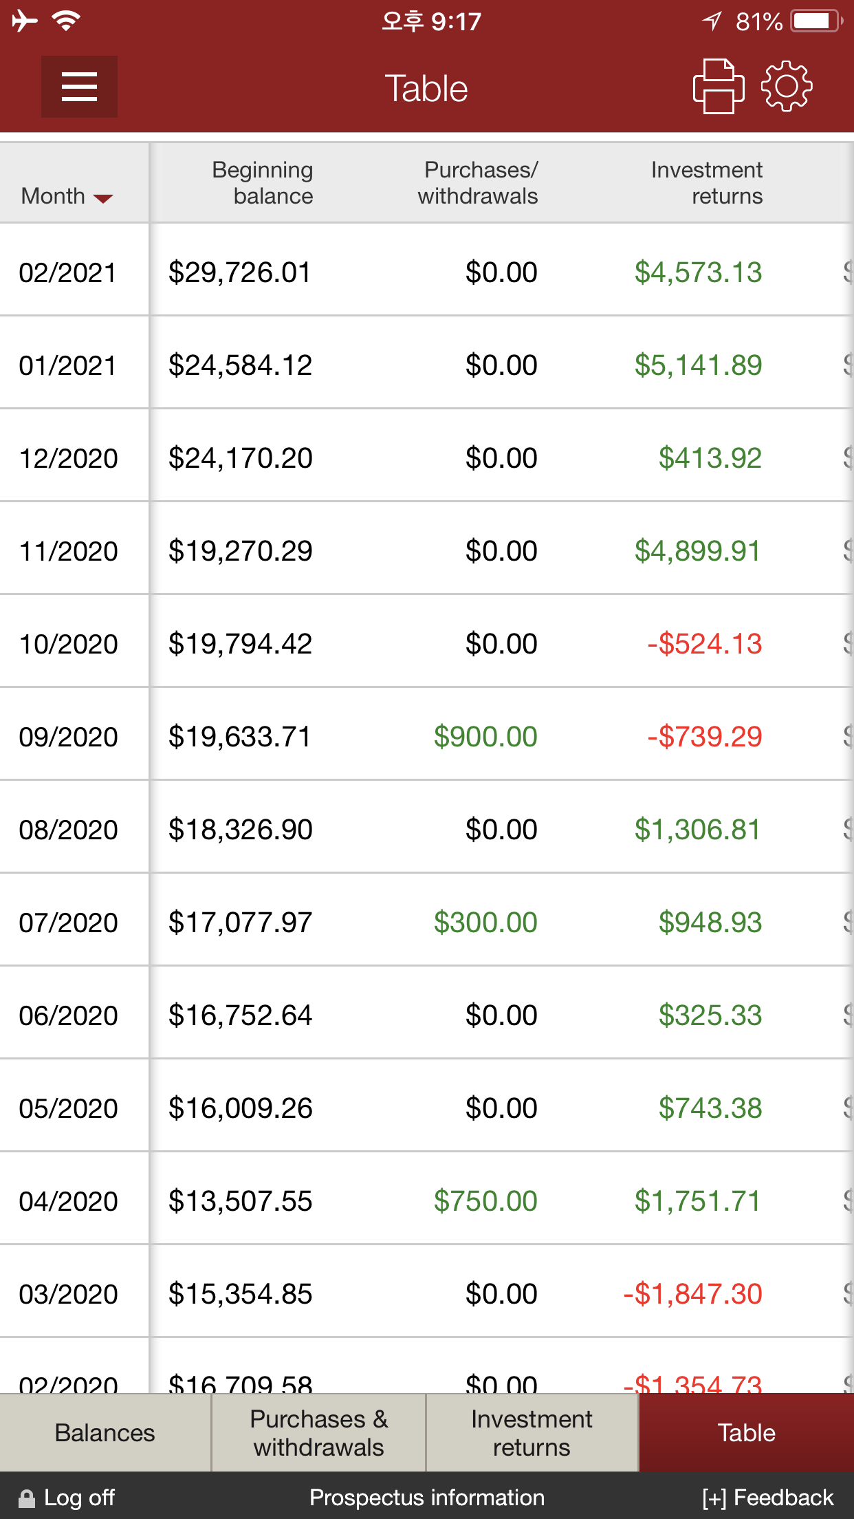Tap the Log off lock icon
854x1519 pixels.
coord(27,1498)
